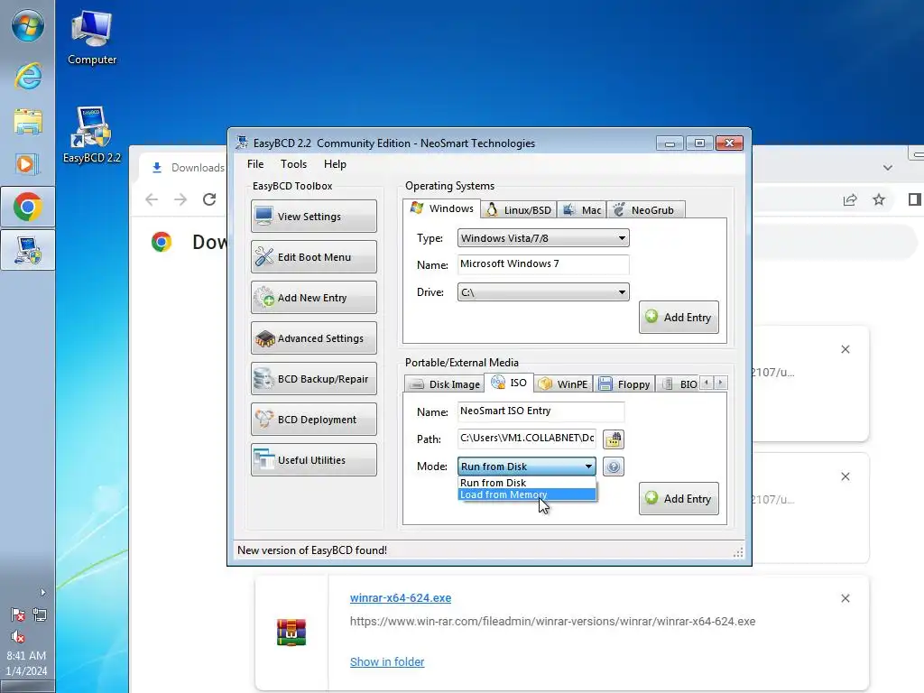Click the clock showing 8:41 AM
The height and width of the screenshot is (693, 924).
[x=26, y=655]
